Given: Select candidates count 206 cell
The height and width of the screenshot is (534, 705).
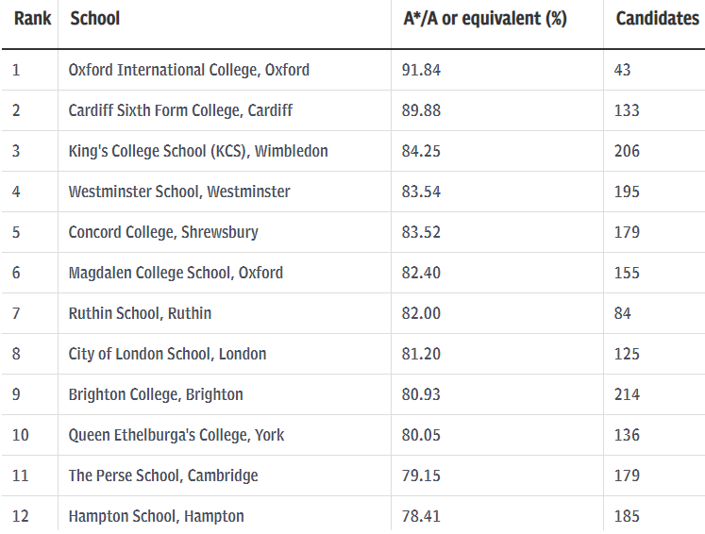Looking at the screenshot, I should point(627,151).
